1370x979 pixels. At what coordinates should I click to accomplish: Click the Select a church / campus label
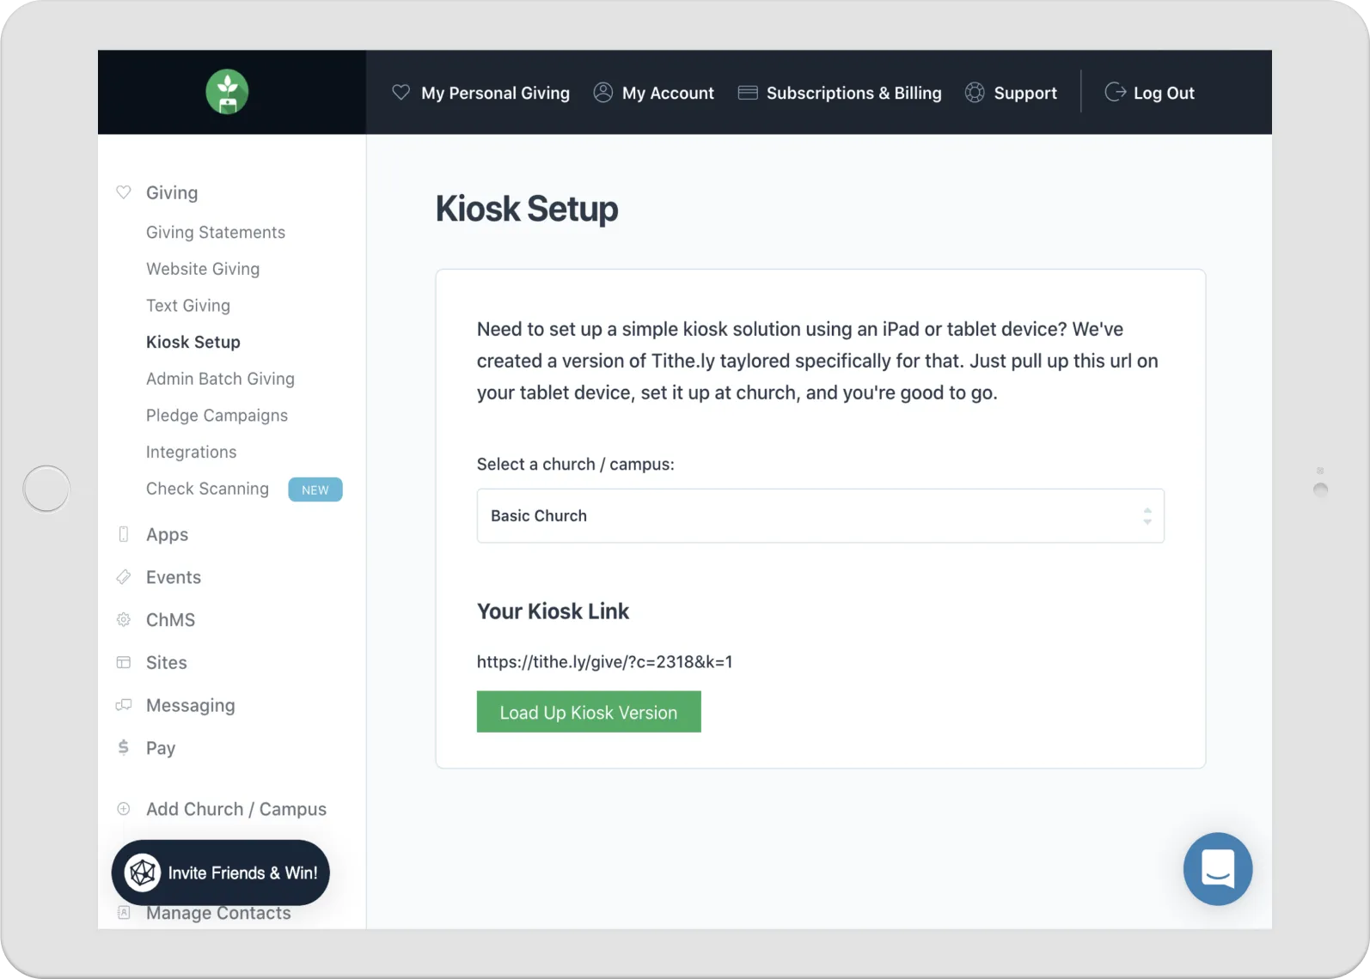576,464
